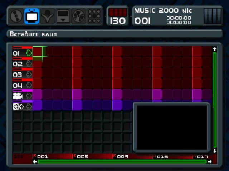Click the lower 00:00:00 time readout
Image resolution: width=229 pixels, height=171 pixels.
coord(179,22)
